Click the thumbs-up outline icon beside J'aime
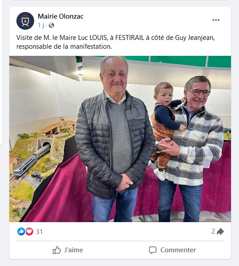This screenshot has height=266, width=239. (56, 250)
